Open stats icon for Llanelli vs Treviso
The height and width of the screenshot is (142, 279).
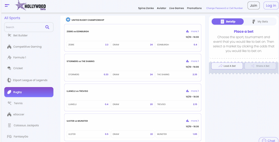(187, 91)
